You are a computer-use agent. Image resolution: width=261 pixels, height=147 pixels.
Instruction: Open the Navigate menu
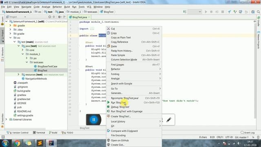tap(26, 7)
